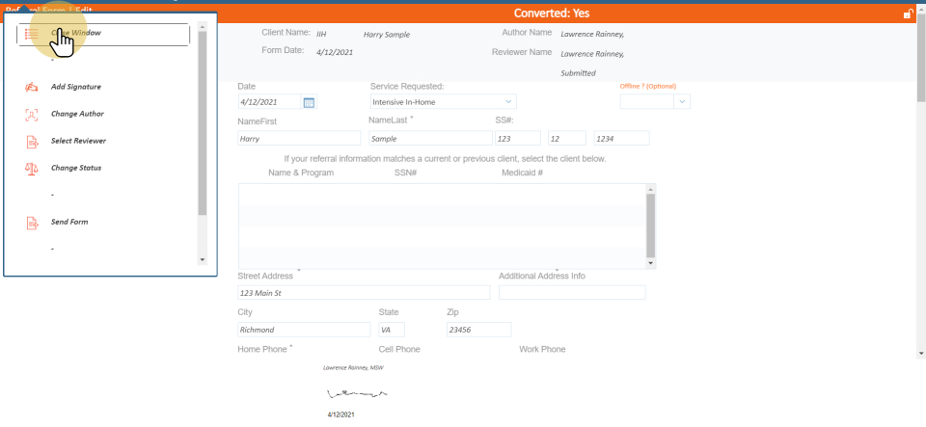The image size is (926, 427).
Task: Open the Offline optional dropdown
Action: 655,100
